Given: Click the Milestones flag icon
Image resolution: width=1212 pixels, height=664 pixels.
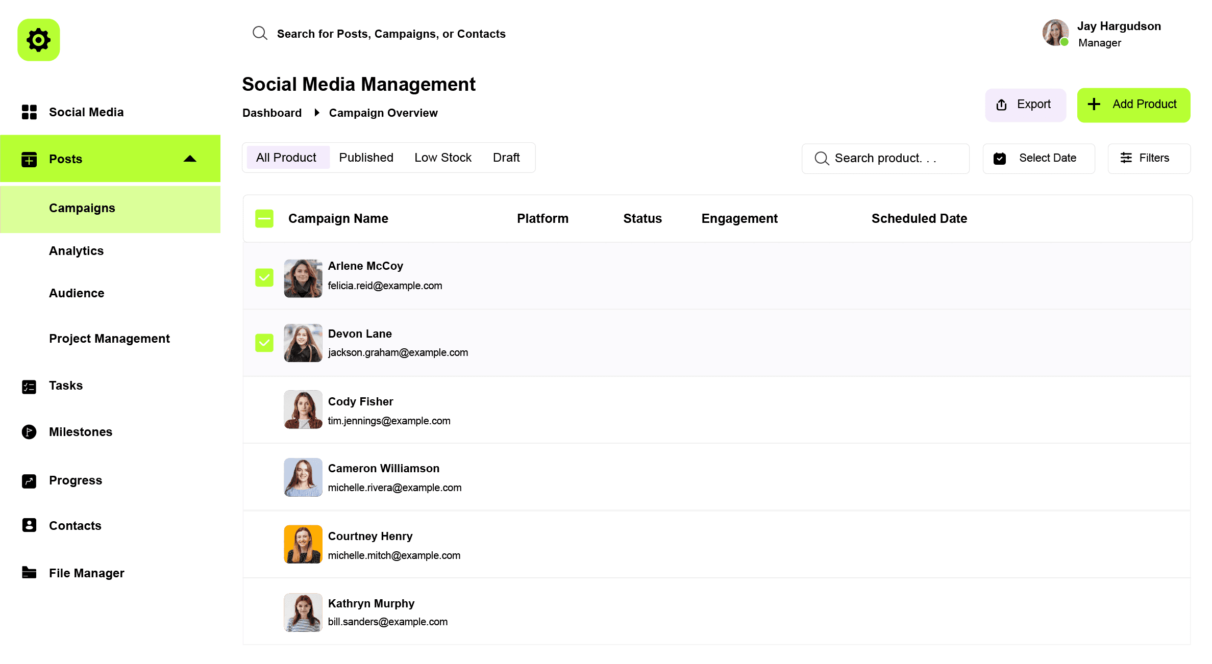Looking at the screenshot, I should click(29, 432).
